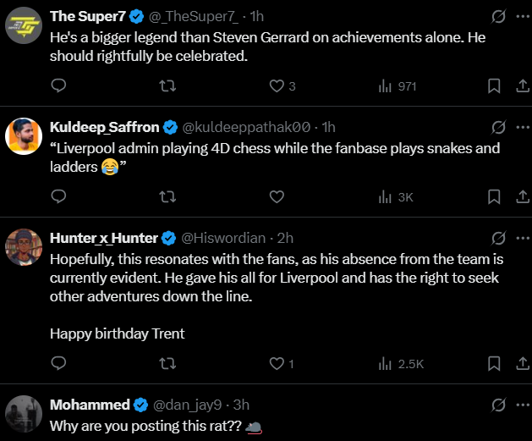Like Kuldeep_Saffron's tweet
532x441 pixels.
277,196
